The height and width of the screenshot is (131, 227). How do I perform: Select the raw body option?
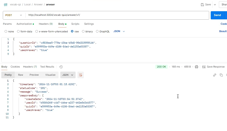(x=72, y=31)
